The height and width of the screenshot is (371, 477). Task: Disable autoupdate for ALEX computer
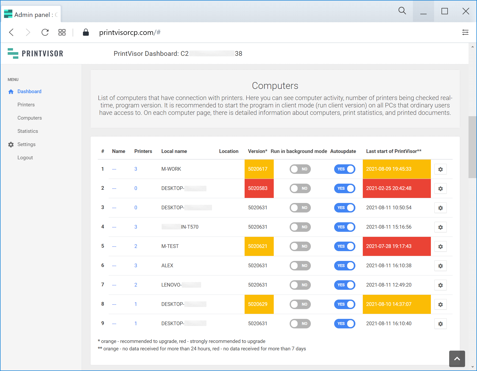[344, 266]
